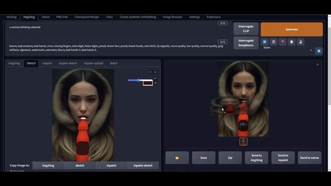Image resolution: width=331 pixels, height=186 pixels.
Task: Click the trash icon to clear prompt
Action: (x=274, y=42)
